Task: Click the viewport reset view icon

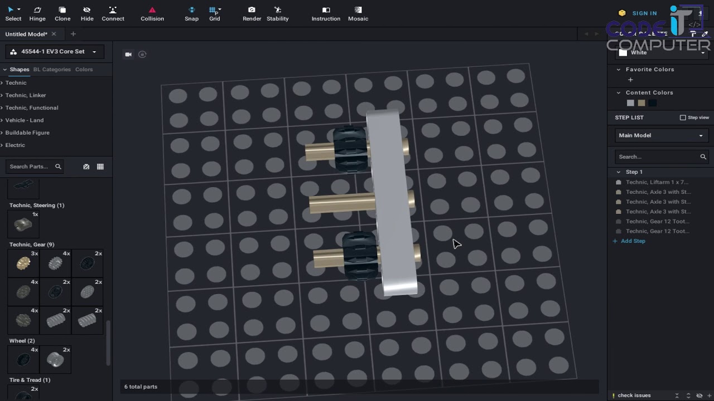Action: coord(142,55)
